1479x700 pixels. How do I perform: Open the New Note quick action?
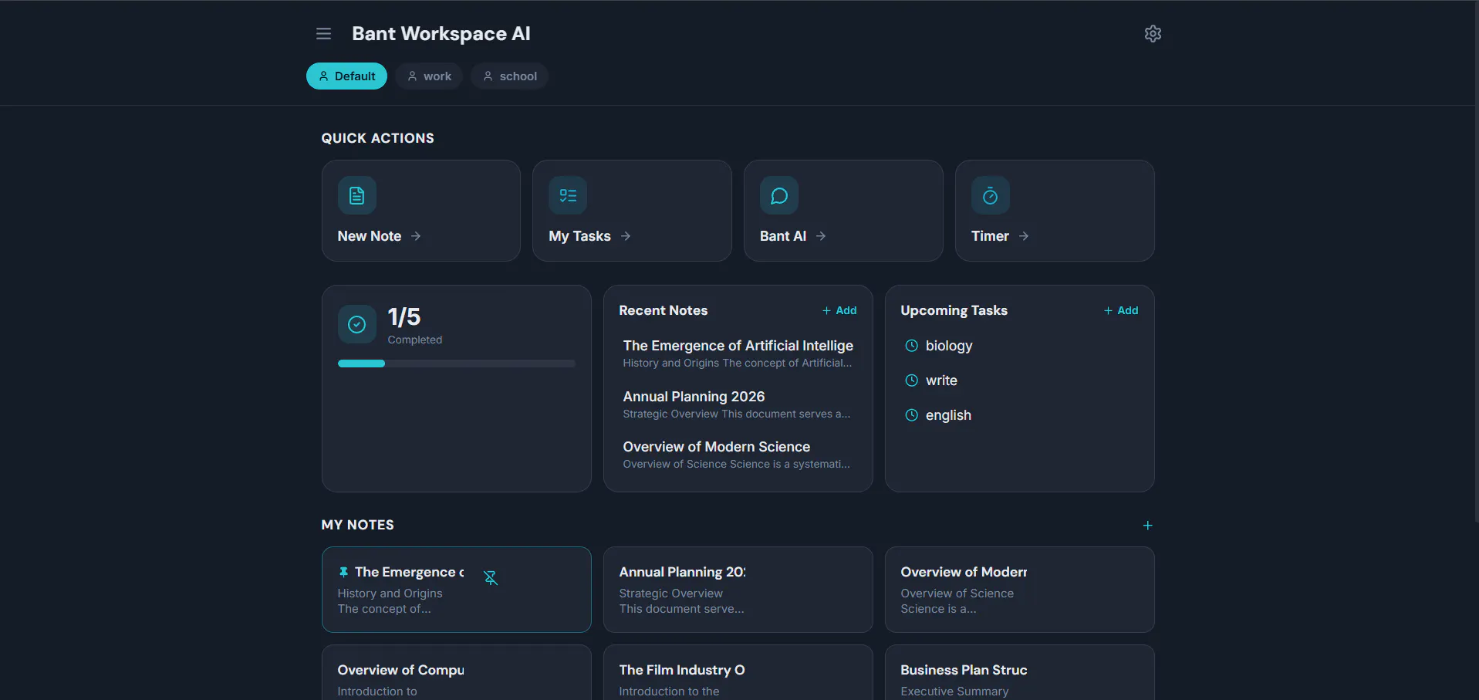(421, 211)
